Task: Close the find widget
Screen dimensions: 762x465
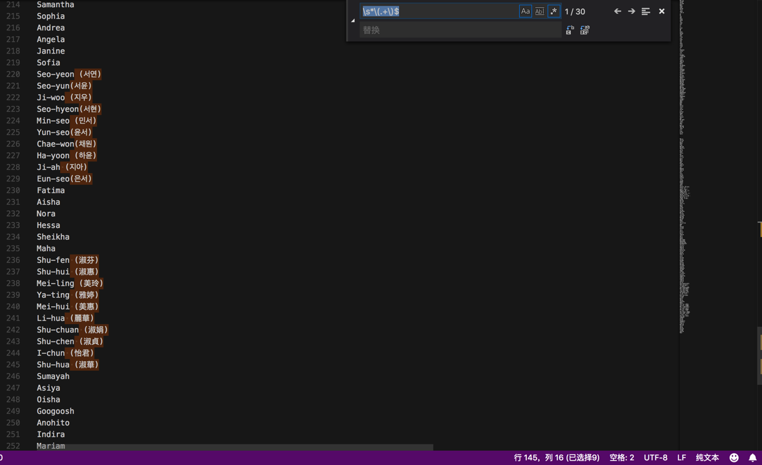Action: click(x=661, y=11)
